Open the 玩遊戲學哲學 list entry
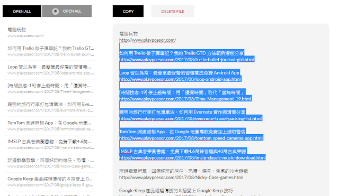This screenshot has width=339, height=196. (x=51, y=163)
